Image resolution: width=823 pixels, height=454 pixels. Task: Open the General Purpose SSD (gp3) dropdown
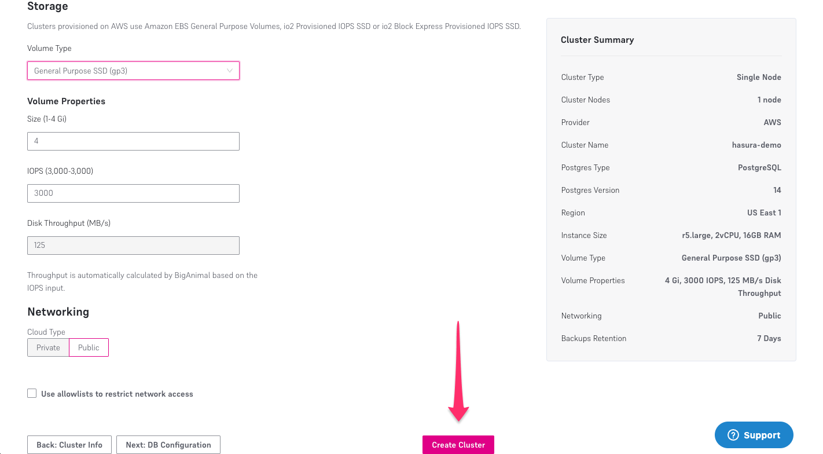tap(133, 71)
